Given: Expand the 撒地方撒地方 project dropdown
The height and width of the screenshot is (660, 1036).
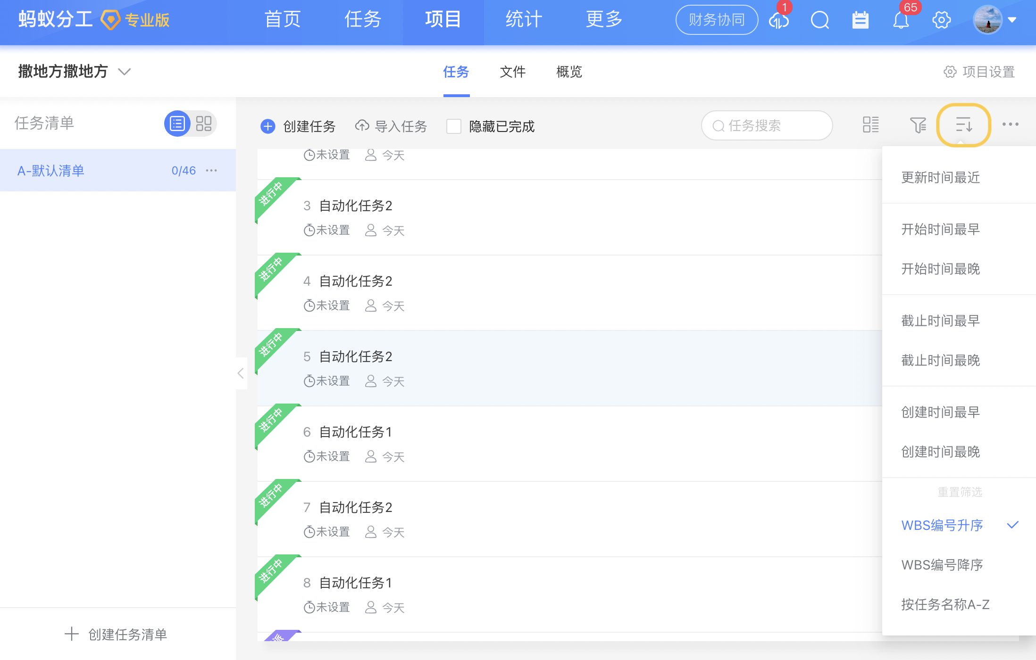Looking at the screenshot, I should [124, 72].
